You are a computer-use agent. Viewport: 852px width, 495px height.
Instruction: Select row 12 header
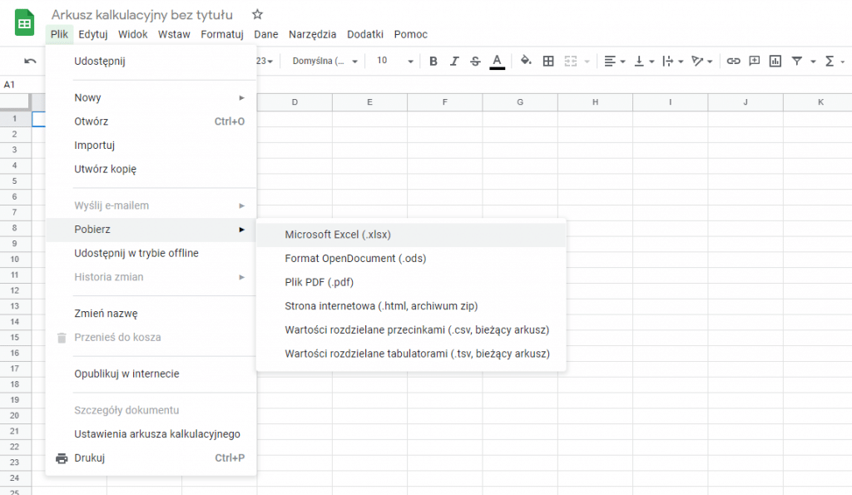click(x=15, y=290)
